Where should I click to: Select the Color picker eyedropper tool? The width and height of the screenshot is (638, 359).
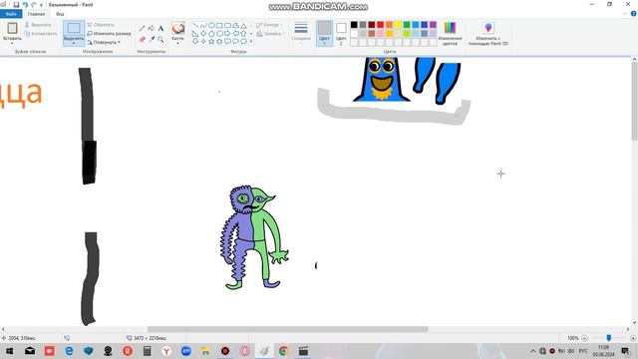[x=152, y=39]
